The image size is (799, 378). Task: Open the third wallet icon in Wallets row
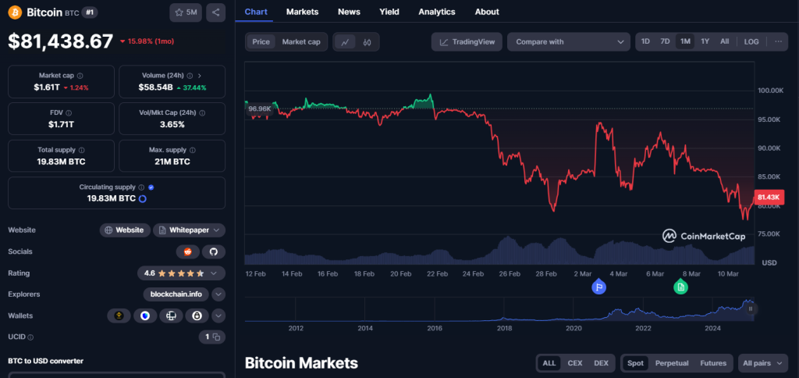click(x=171, y=316)
